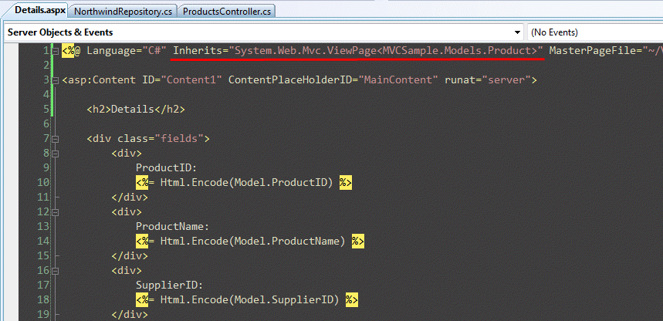This screenshot has width=663, height=321.
Task: Click the System.Web.Mvc.ViewPage type string
Action: (x=387, y=51)
